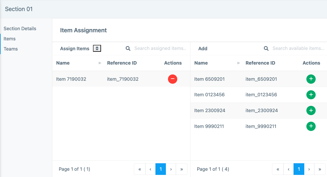The width and height of the screenshot is (327, 177).
Task: Switch to the Teams sidebar tab
Action: (11, 49)
